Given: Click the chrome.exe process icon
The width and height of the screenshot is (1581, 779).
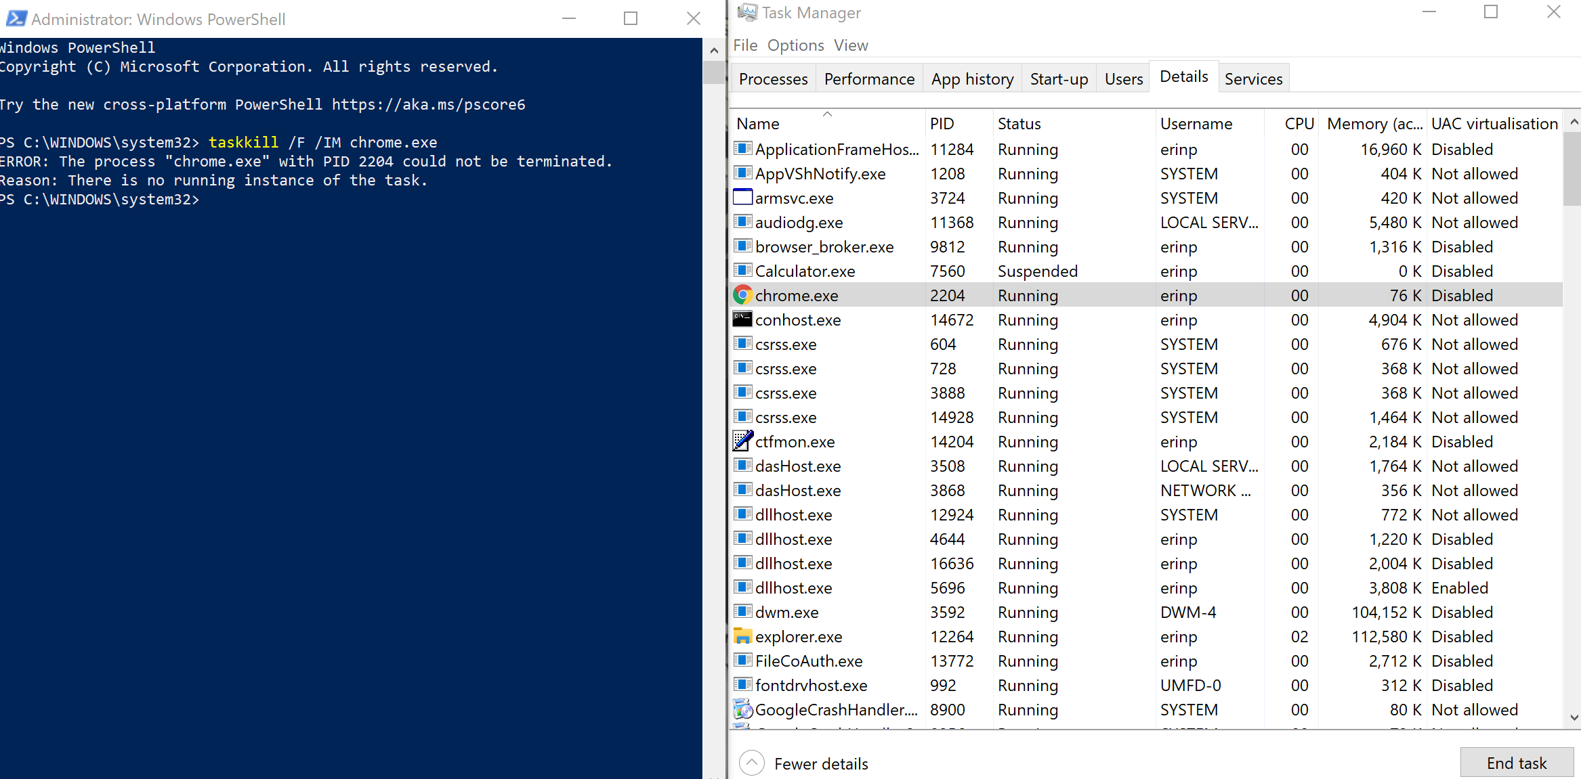Looking at the screenshot, I should tap(742, 295).
